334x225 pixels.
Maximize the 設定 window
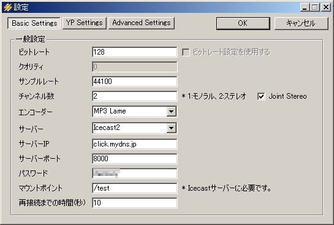(315, 7)
